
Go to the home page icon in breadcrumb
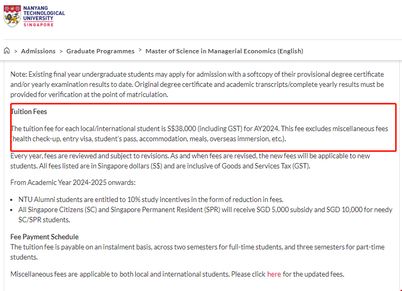(7, 51)
